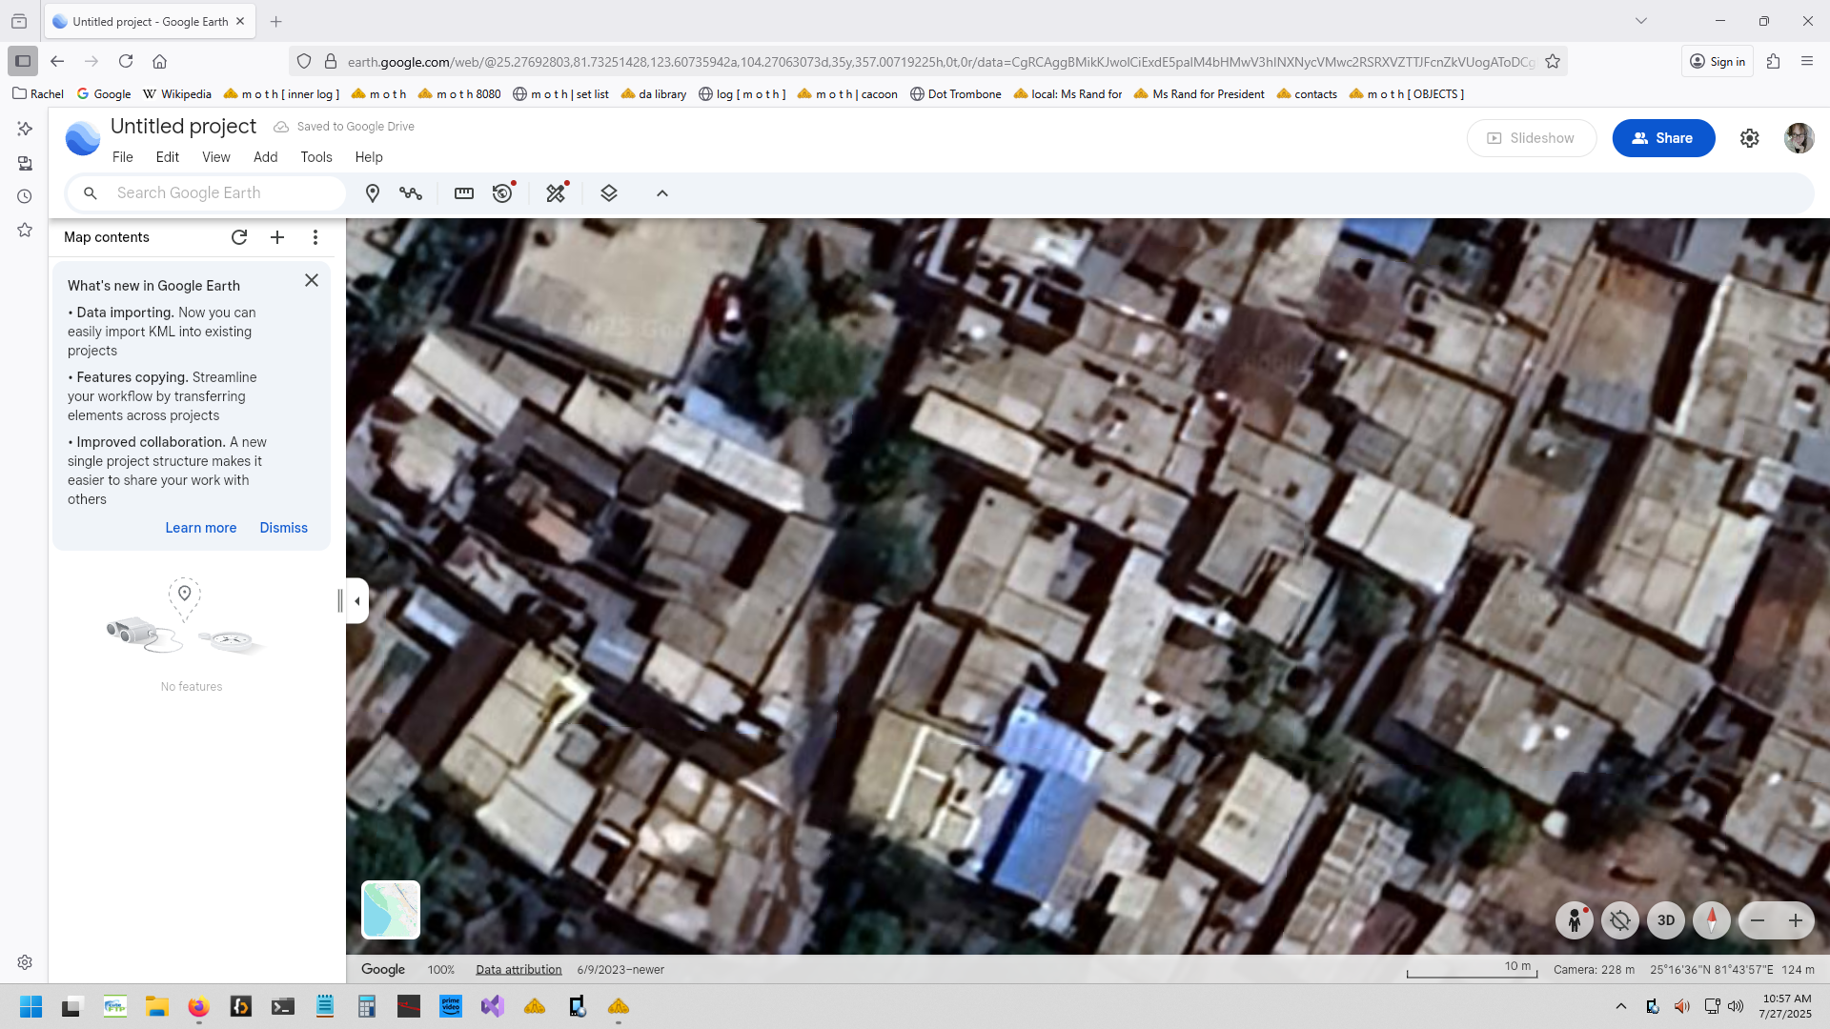
Task: Toggle the globe auto-rotate lock button
Action: pyautogui.click(x=1619, y=920)
